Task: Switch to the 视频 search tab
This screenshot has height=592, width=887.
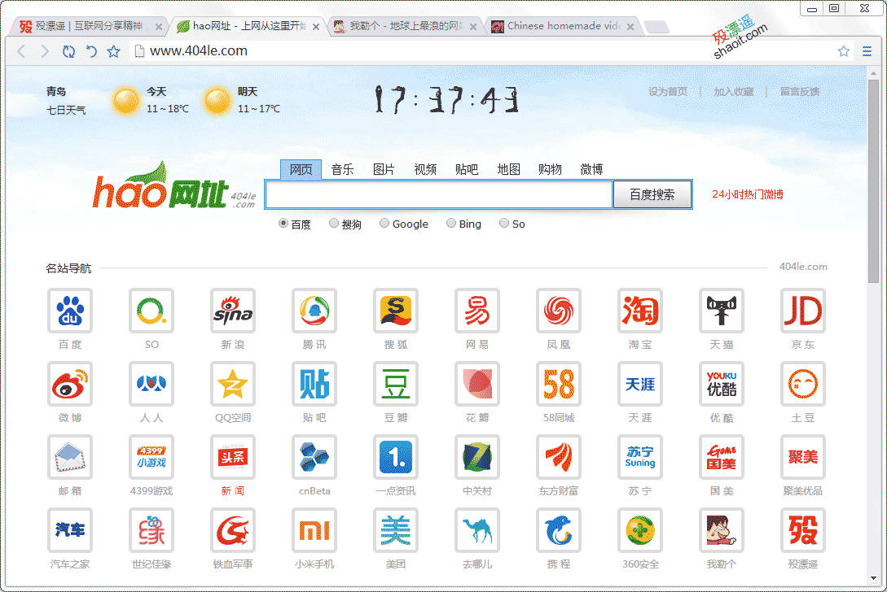Action: point(425,169)
